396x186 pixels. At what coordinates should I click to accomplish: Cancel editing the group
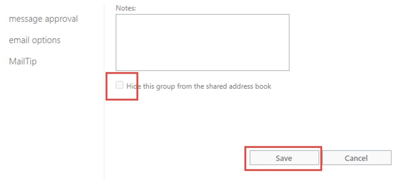tap(356, 158)
